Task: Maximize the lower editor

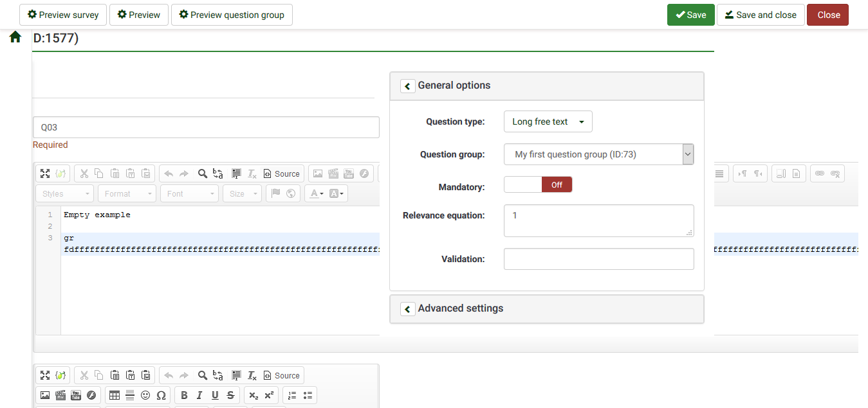Action: pos(45,375)
